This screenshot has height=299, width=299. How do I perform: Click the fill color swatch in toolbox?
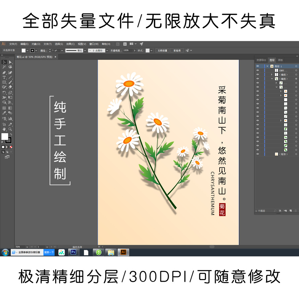click(5, 136)
